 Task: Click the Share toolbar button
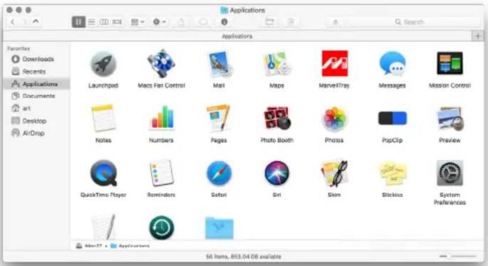click(181, 22)
